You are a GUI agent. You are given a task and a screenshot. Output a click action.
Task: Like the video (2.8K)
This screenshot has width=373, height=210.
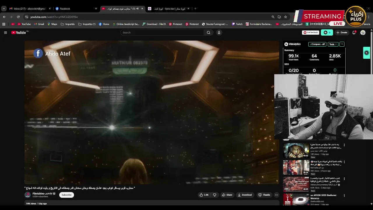204,195
